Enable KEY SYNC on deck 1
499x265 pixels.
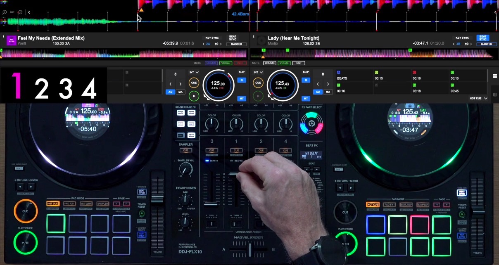[212, 38]
